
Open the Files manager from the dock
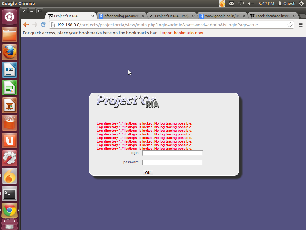coord(9,34)
